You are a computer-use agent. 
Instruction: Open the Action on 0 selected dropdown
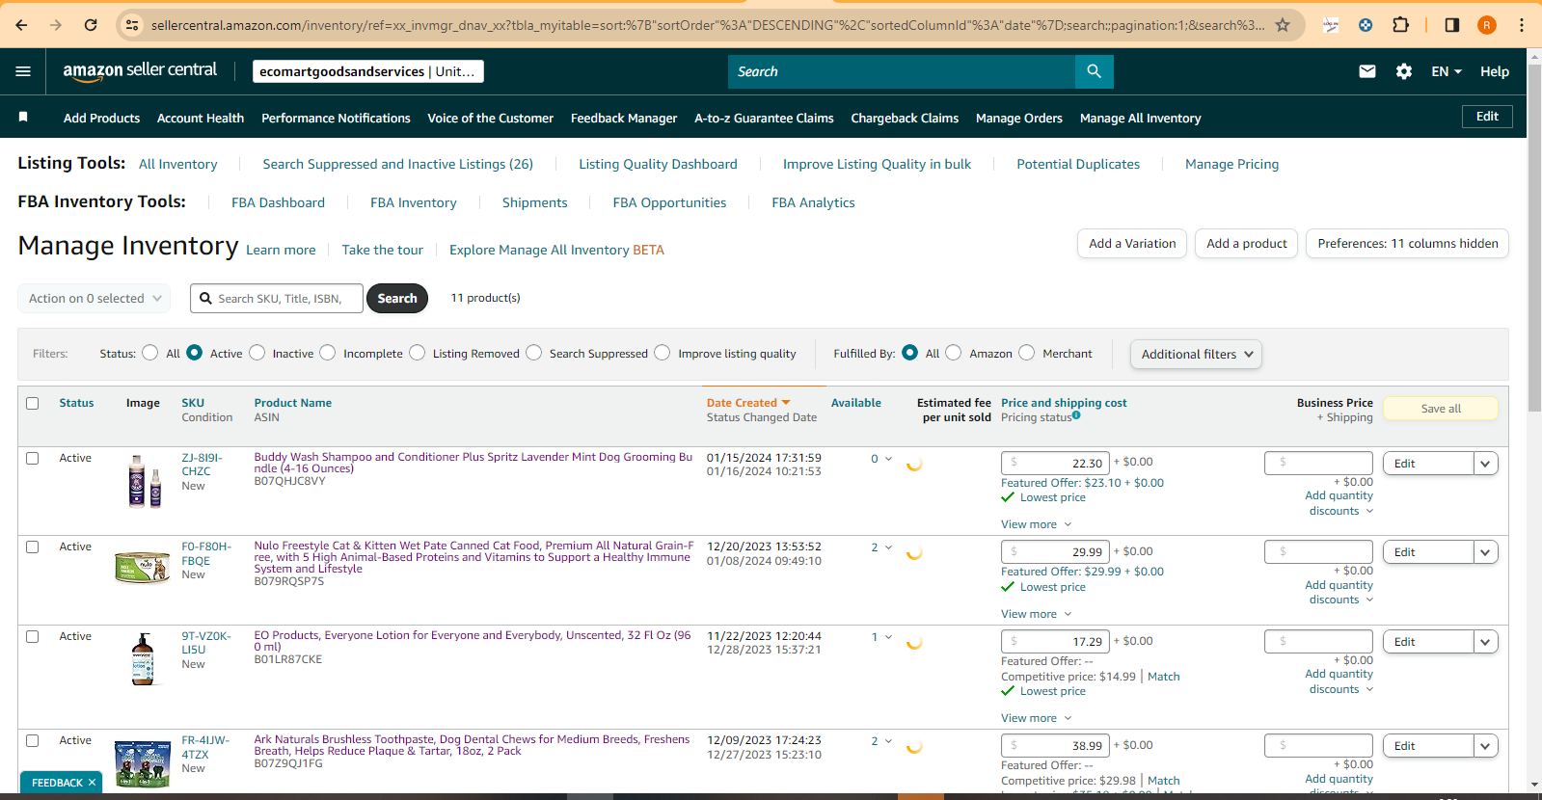tap(95, 299)
